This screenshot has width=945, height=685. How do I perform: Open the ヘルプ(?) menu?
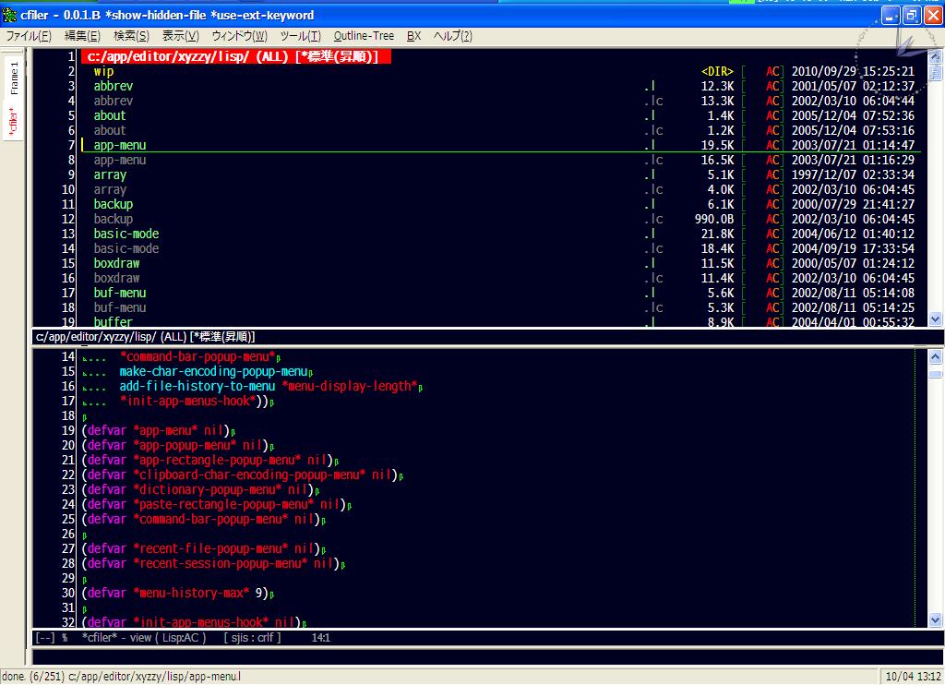pyautogui.click(x=452, y=36)
